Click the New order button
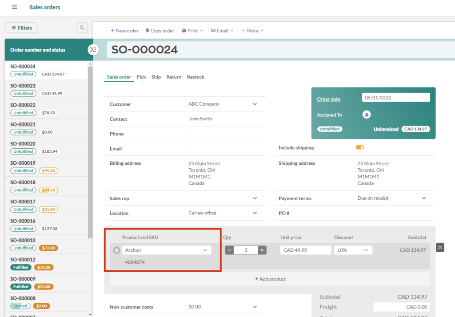455x317 pixels. click(x=124, y=30)
